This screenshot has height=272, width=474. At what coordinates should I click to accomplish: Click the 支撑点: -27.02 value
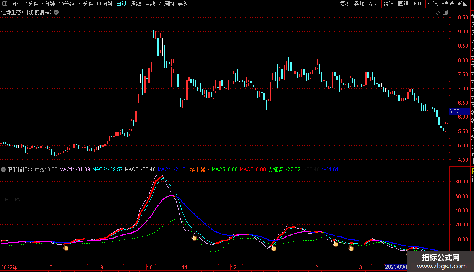click(x=284, y=169)
